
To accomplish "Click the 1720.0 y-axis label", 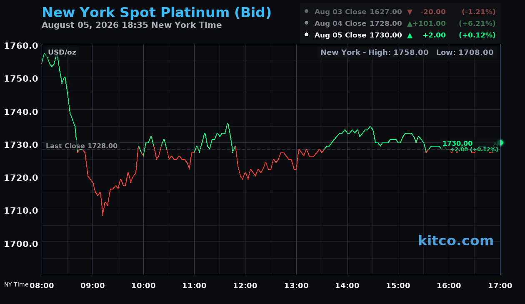I will pyautogui.click(x=21, y=177).
